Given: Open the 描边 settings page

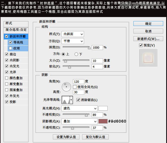Looking at the screenshot, I should [13, 54].
